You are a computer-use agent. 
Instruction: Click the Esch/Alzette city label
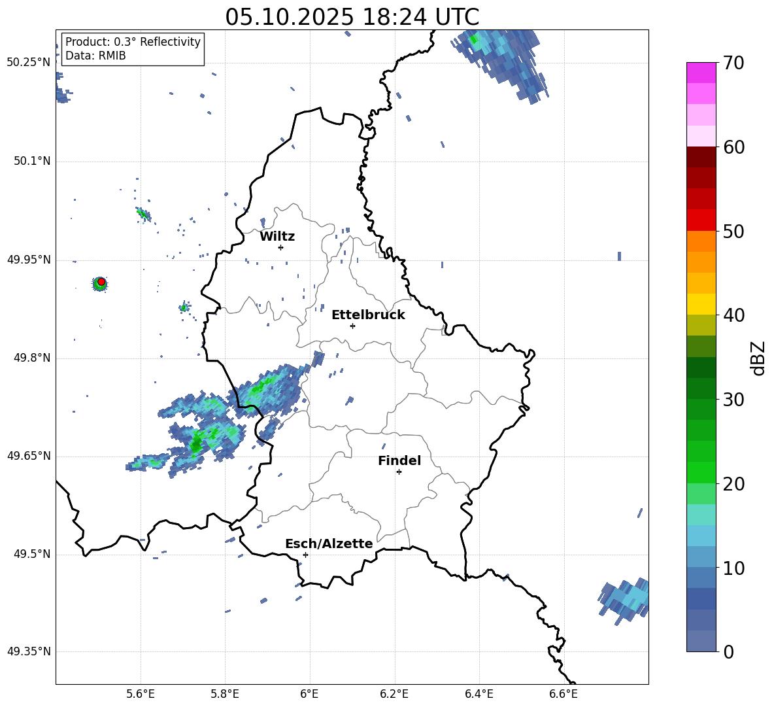click(x=329, y=543)
